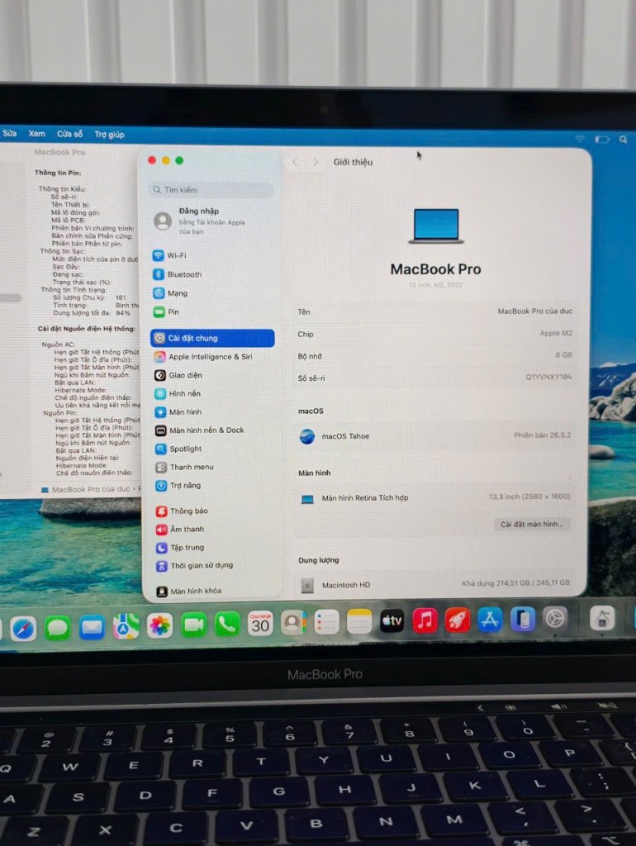Click the Tìm kiếm search field
636x846 pixels.
pos(211,190)
